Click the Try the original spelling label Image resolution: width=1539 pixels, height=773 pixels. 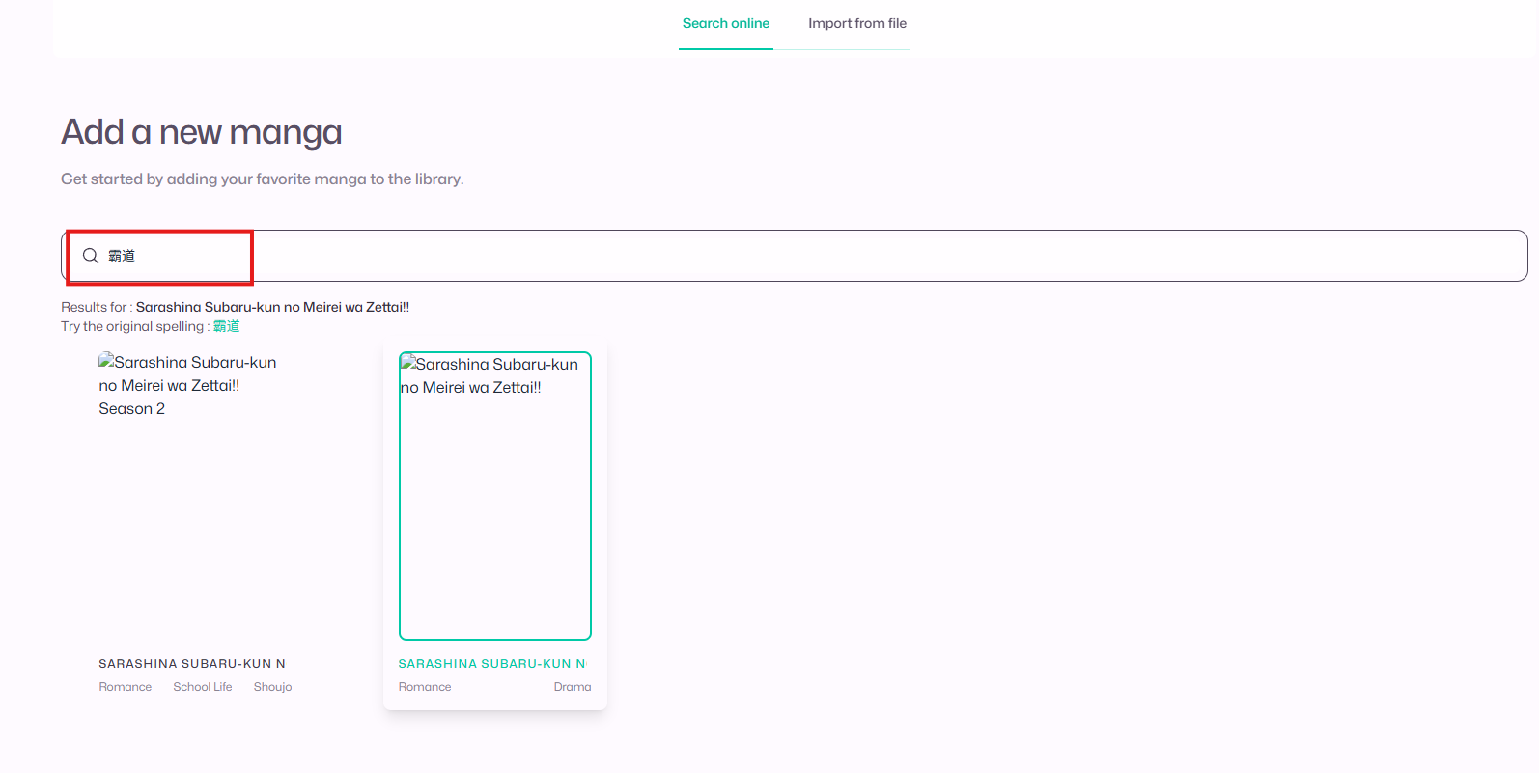(133, 326)
